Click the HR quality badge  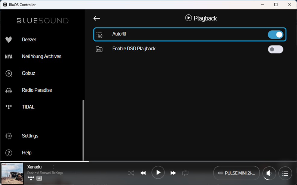[x=39, y=178]
